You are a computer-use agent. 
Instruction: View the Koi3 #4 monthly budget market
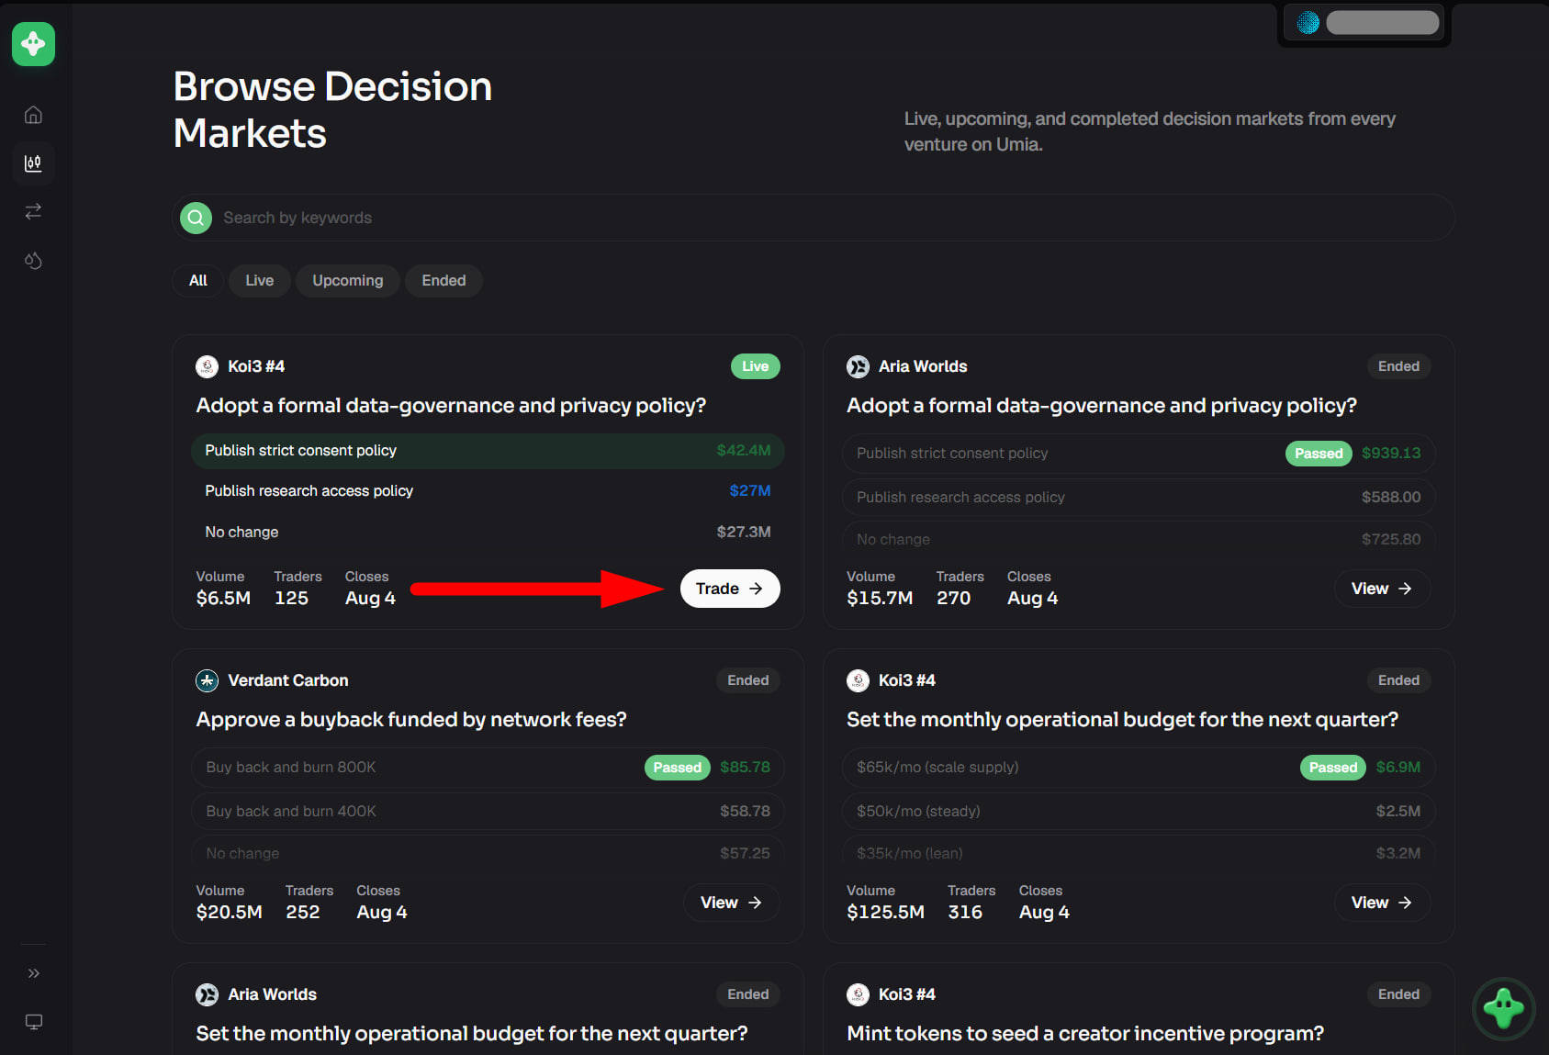[x=1382, y=903]
